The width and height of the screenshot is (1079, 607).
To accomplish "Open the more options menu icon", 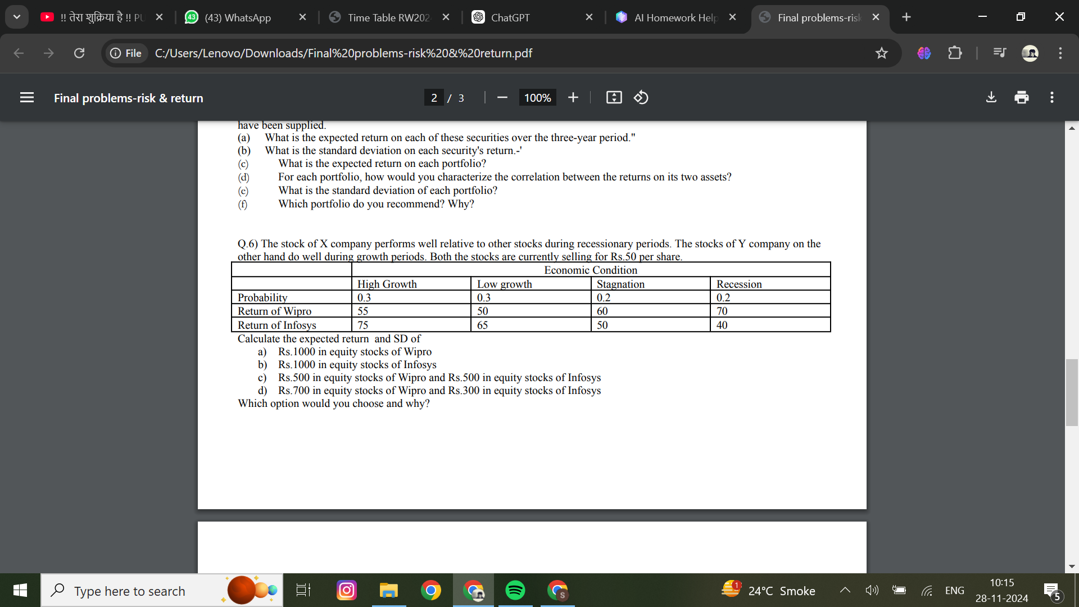I will (x=1051, y=97).
